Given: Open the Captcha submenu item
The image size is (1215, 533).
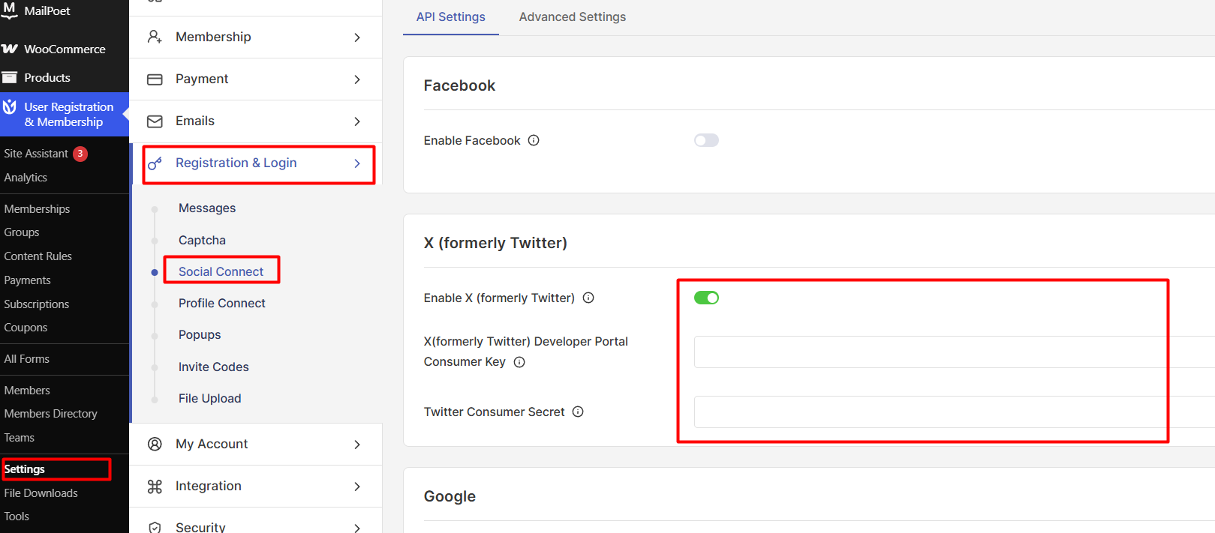Looking at the screenshot, I should coord(202,240).
